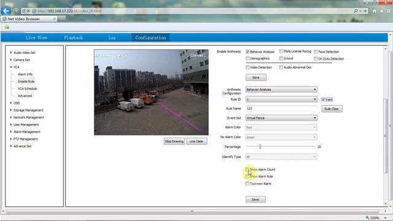
Task: Enable the Video Detection checkbox
Action: click(247, 67)
